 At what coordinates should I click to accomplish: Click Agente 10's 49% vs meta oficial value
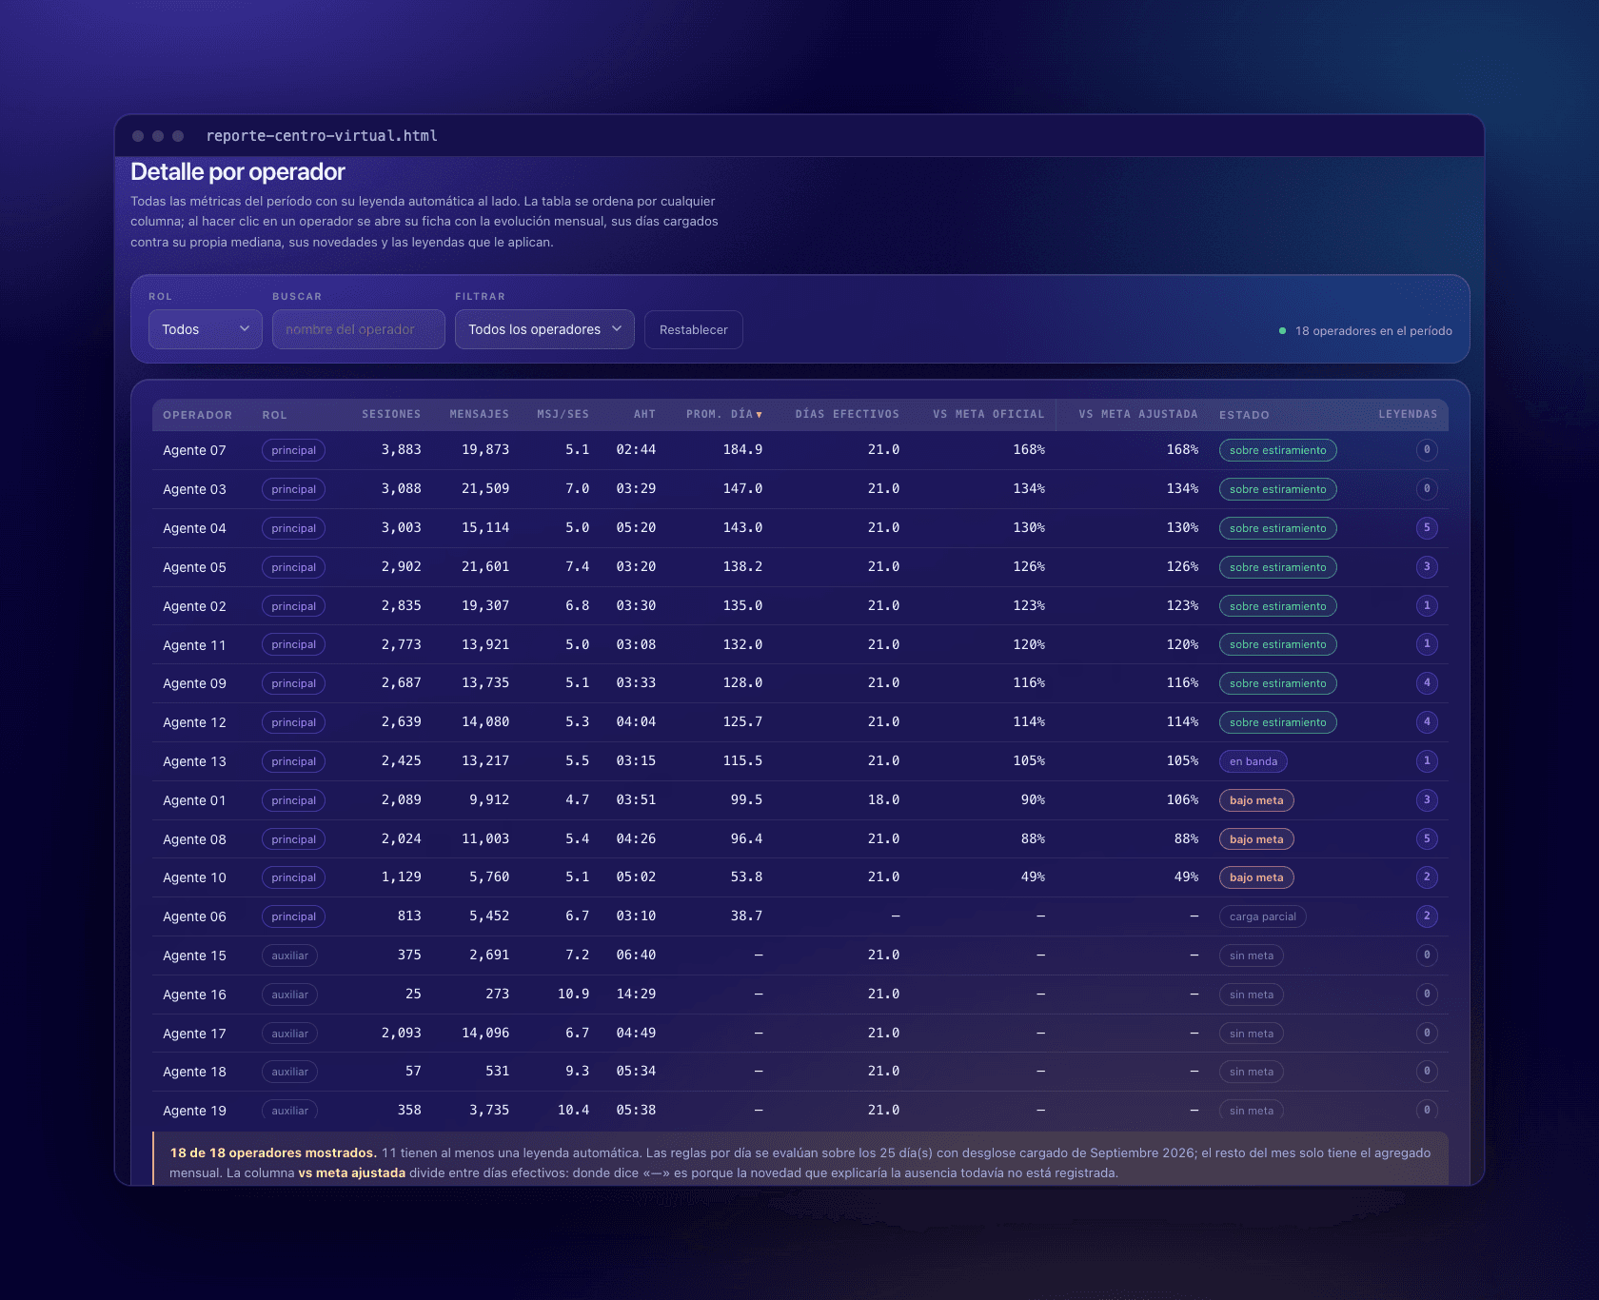click(1033, 877)
